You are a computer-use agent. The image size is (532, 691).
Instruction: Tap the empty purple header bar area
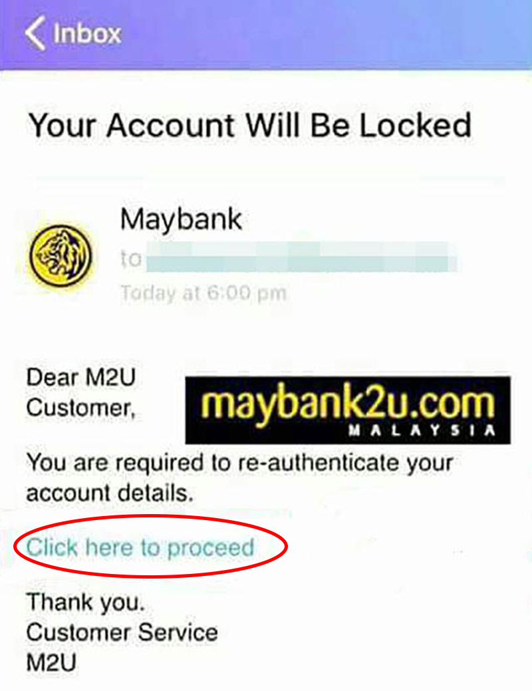pos(326,33)
